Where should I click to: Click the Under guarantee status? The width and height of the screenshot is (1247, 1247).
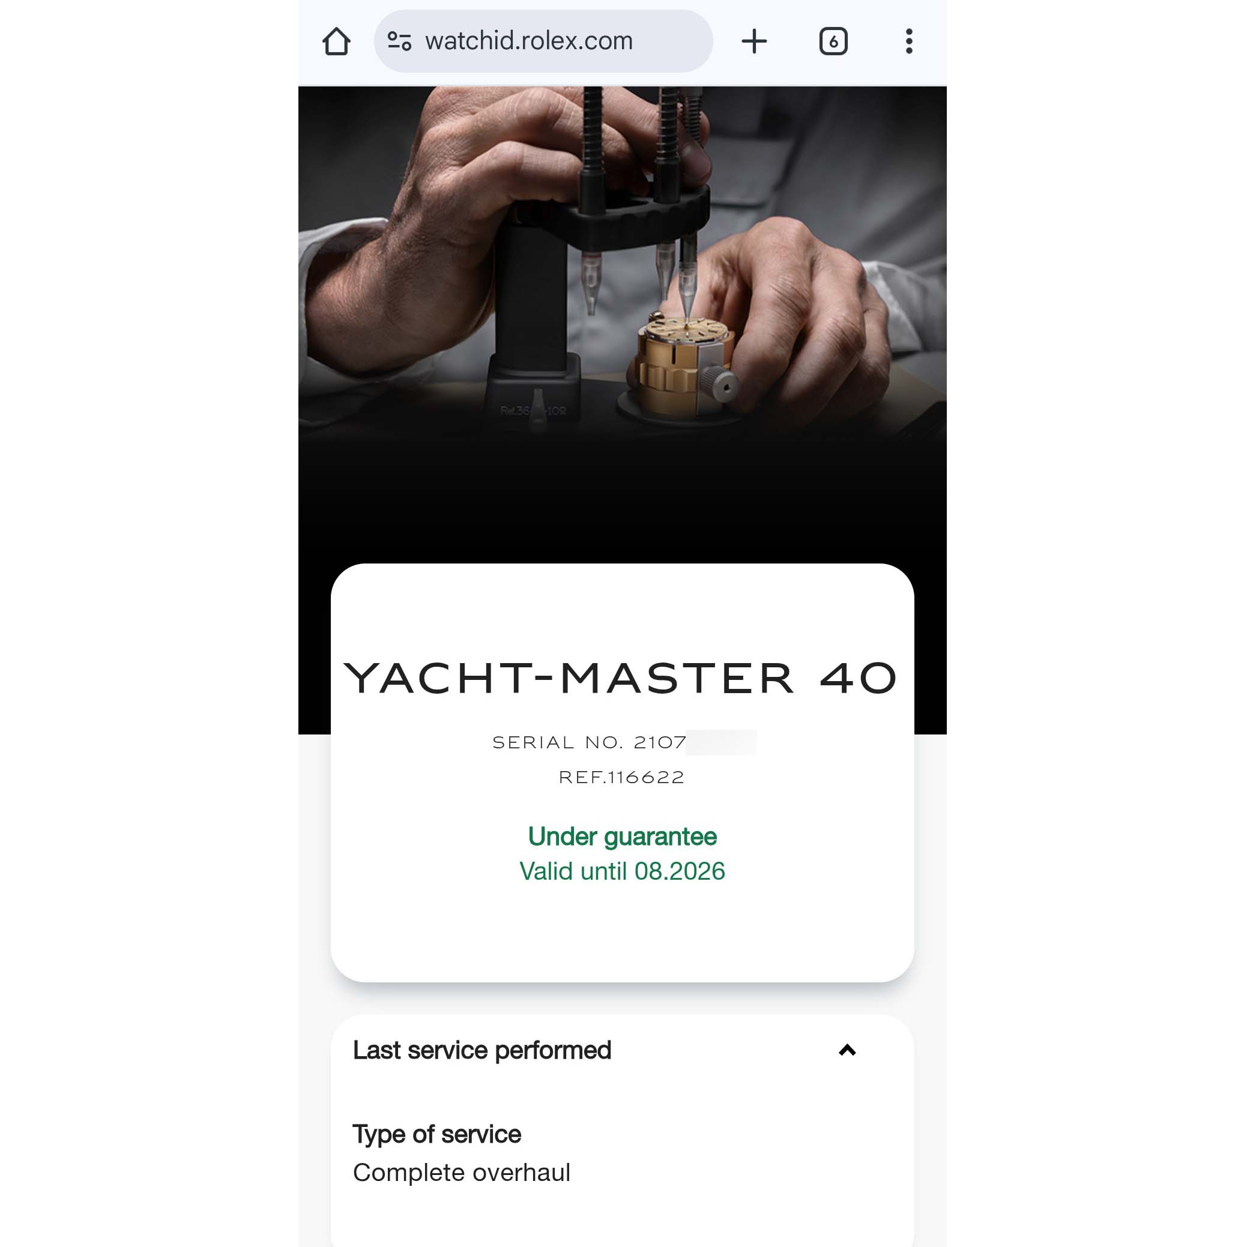(622, 837)
